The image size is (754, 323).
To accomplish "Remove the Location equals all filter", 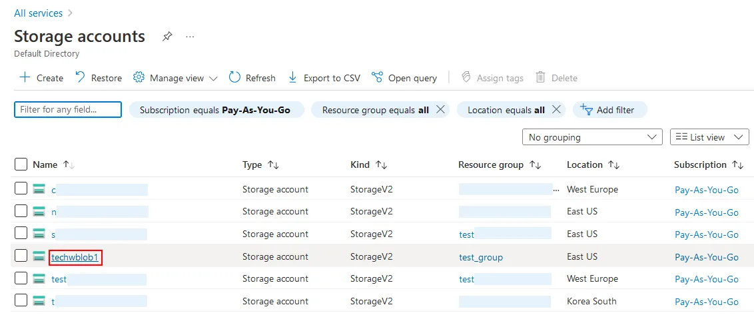I will pos(556,110).
